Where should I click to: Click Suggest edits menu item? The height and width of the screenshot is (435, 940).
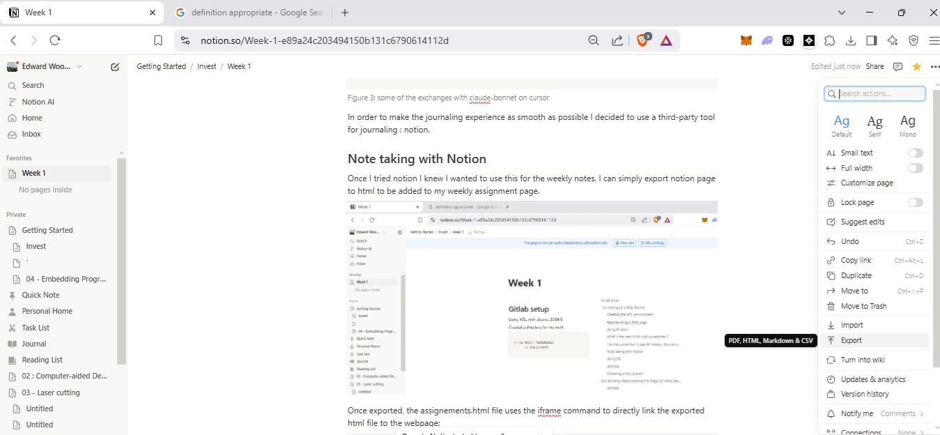[875, 222]
